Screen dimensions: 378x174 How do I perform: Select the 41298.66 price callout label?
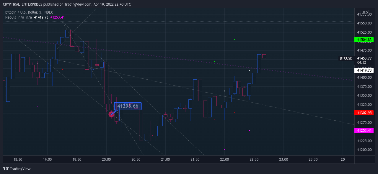[128, 106]
